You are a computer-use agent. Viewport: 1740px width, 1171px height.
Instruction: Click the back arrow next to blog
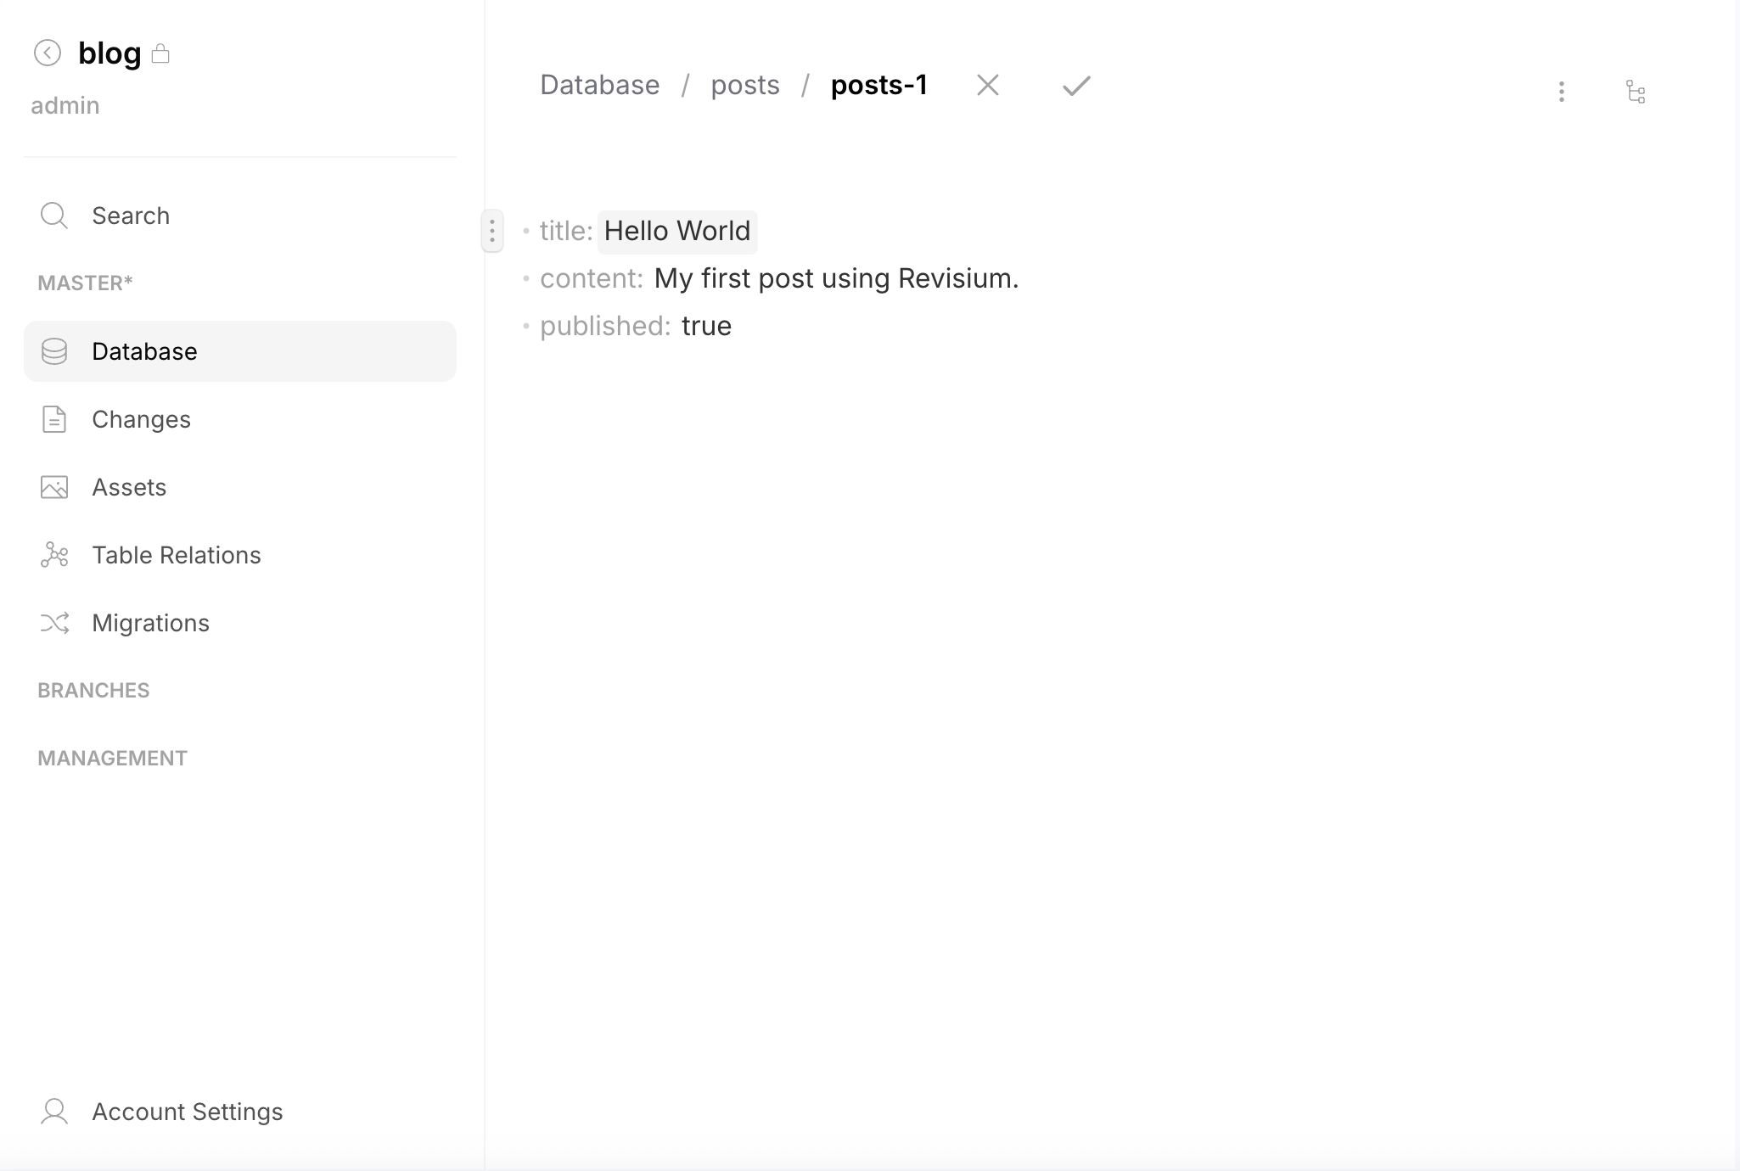48,53
